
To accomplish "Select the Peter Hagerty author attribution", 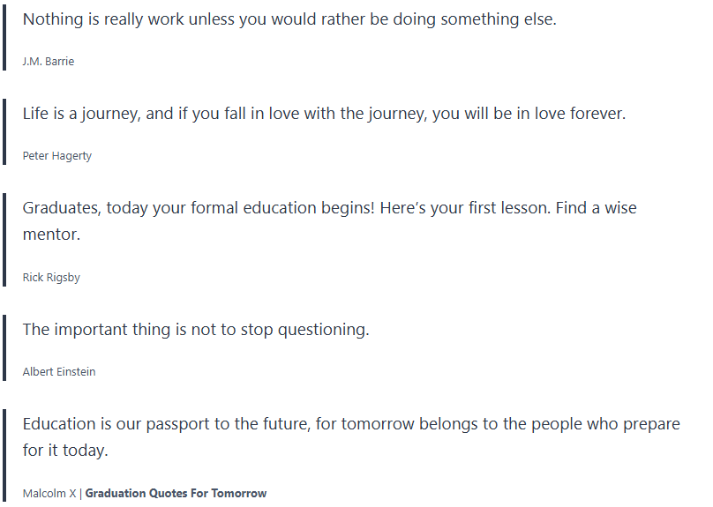I will pos(57,156).
